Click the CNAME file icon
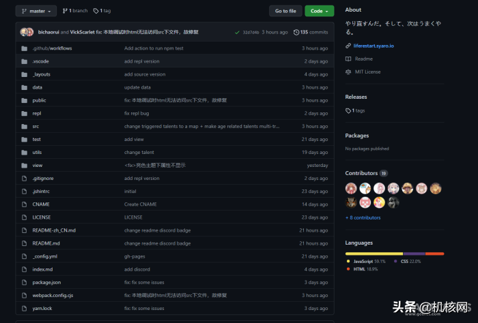Image resolution: width=478 pixels, height=323 pixels. 25,204
